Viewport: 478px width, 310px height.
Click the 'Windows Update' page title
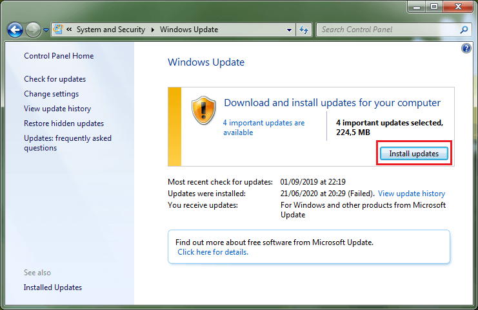pyautogui.click(x=206, y=62)
